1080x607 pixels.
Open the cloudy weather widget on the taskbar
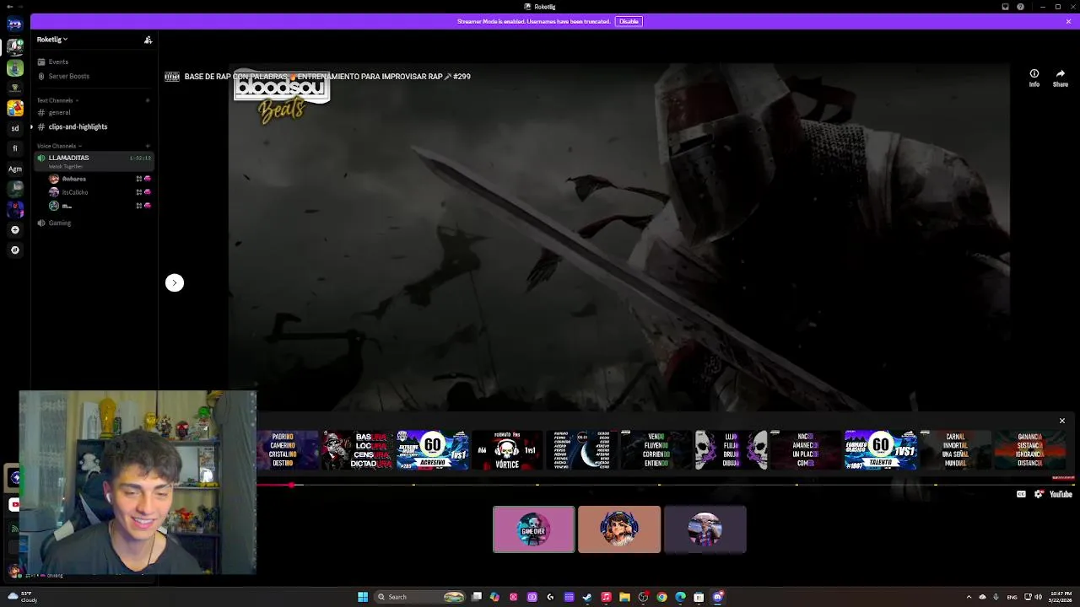click(x=23, y=597)
